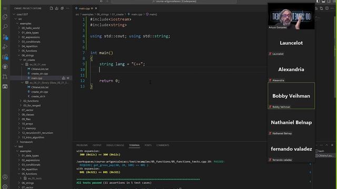Collapse the test folder
Image resolution: width=337 pixels, height=189 pixels.
(21, 146)
